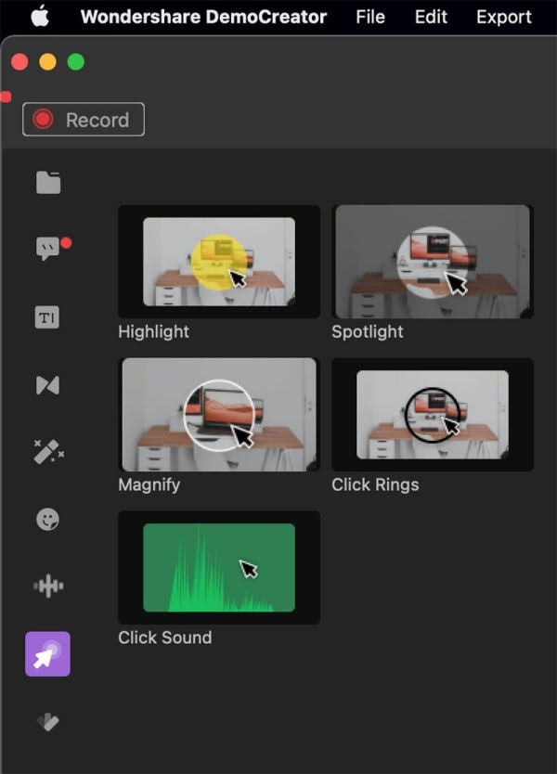
Task: Open the Export menu
Action: (x=504, y=17)
